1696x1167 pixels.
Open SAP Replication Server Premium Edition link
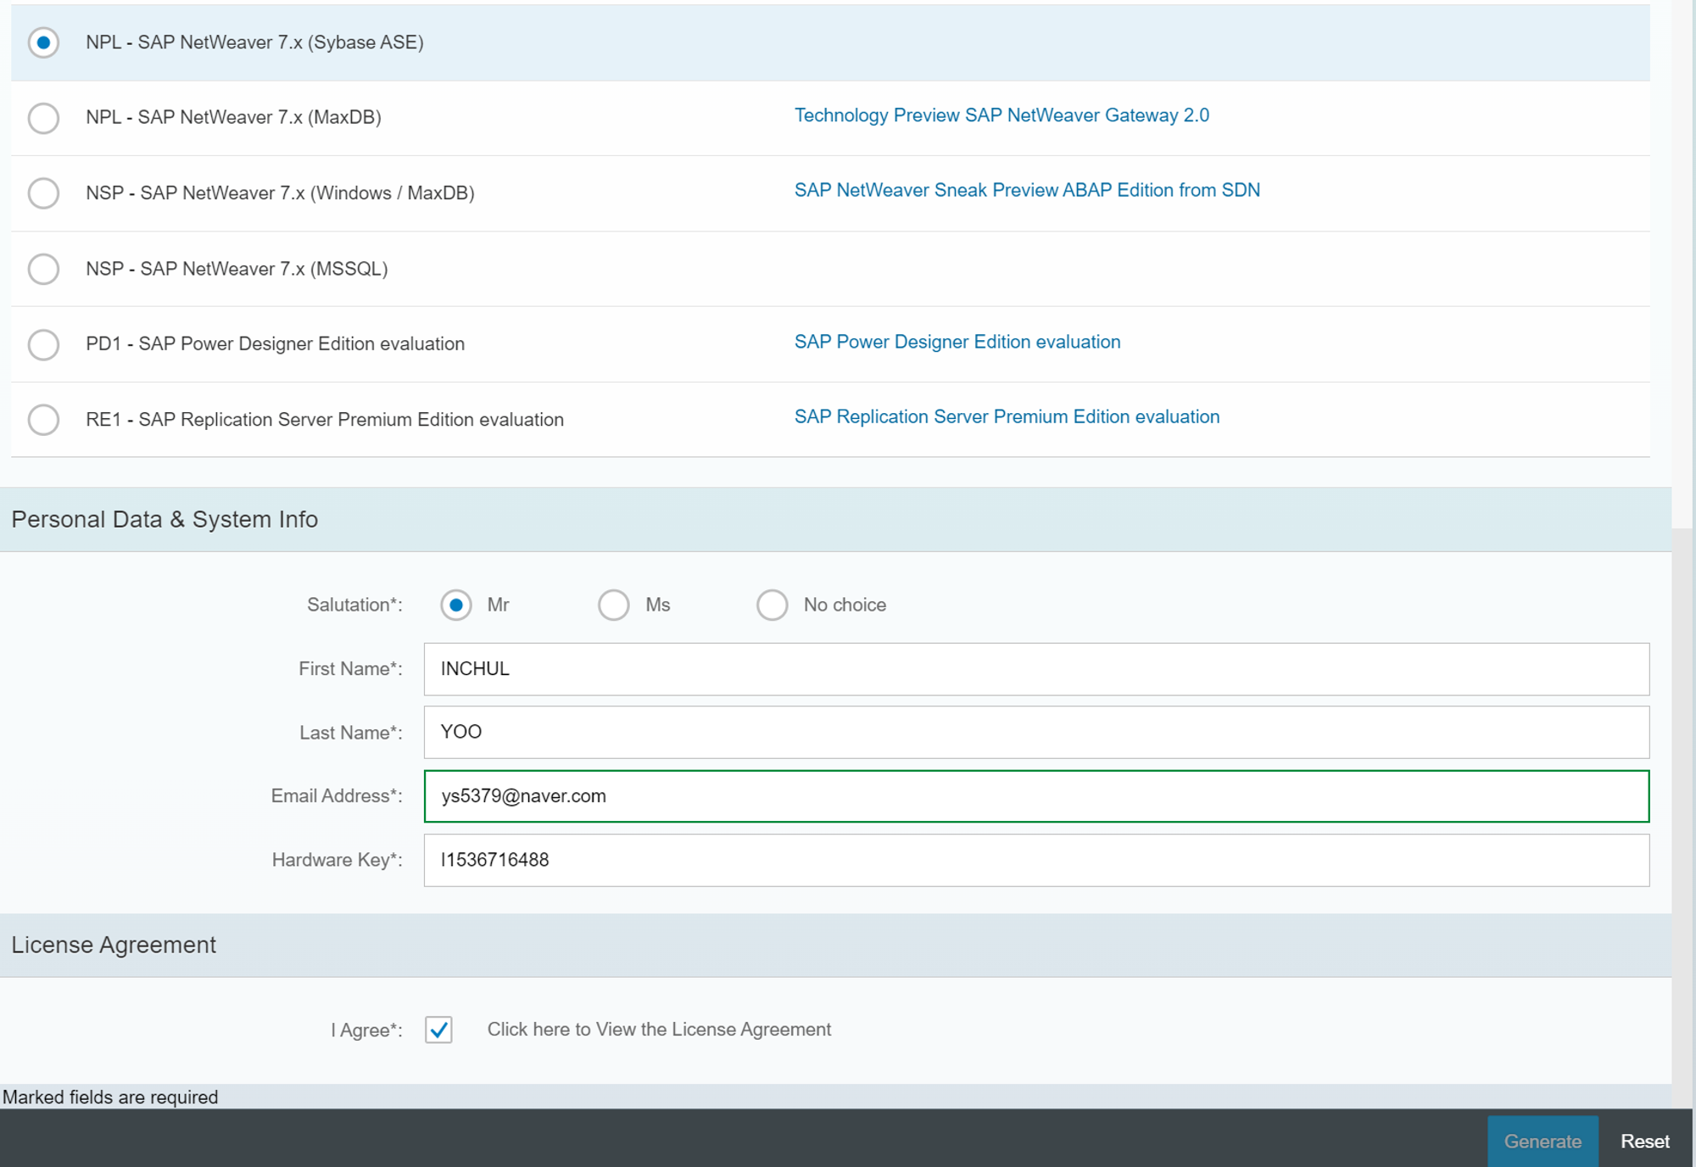tap(1006, 417)
